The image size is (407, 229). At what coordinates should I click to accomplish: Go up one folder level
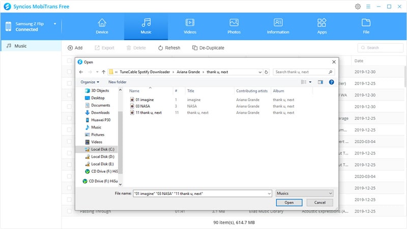(104, 72)
